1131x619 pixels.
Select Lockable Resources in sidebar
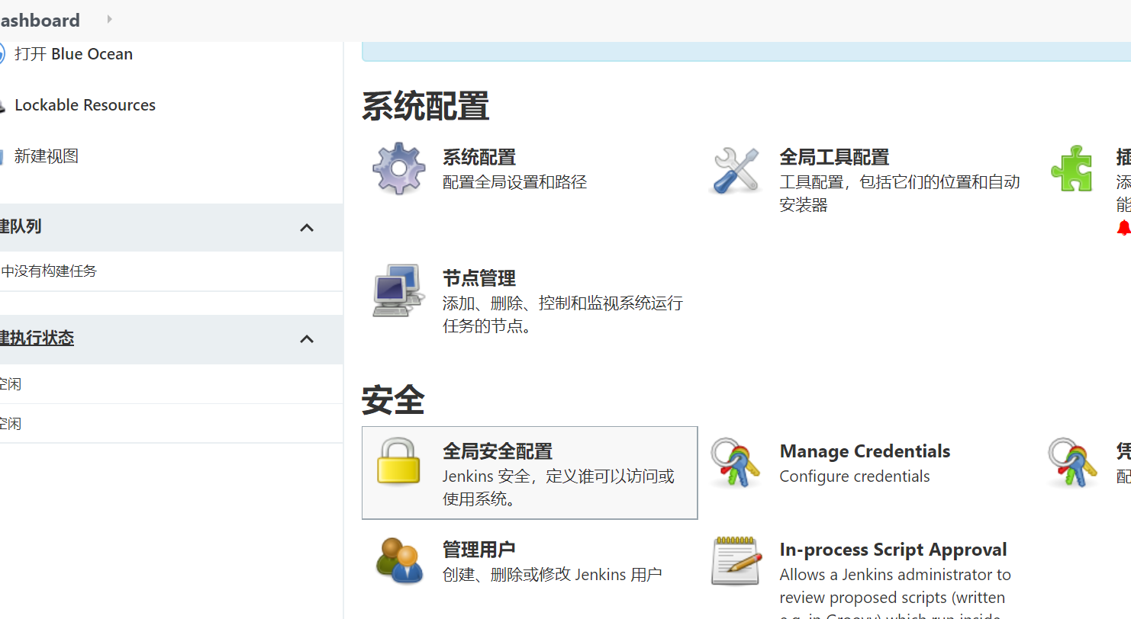tap(85, 105)
